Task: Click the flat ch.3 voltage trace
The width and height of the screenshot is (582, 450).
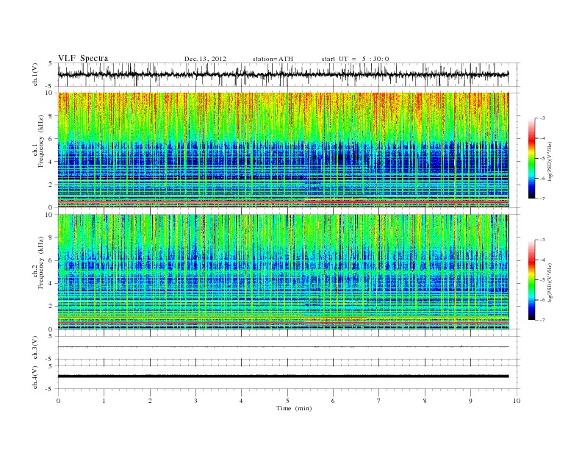Action: [x=283, y=347]
